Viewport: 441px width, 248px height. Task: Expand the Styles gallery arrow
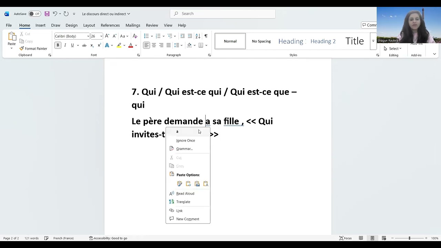373,41
